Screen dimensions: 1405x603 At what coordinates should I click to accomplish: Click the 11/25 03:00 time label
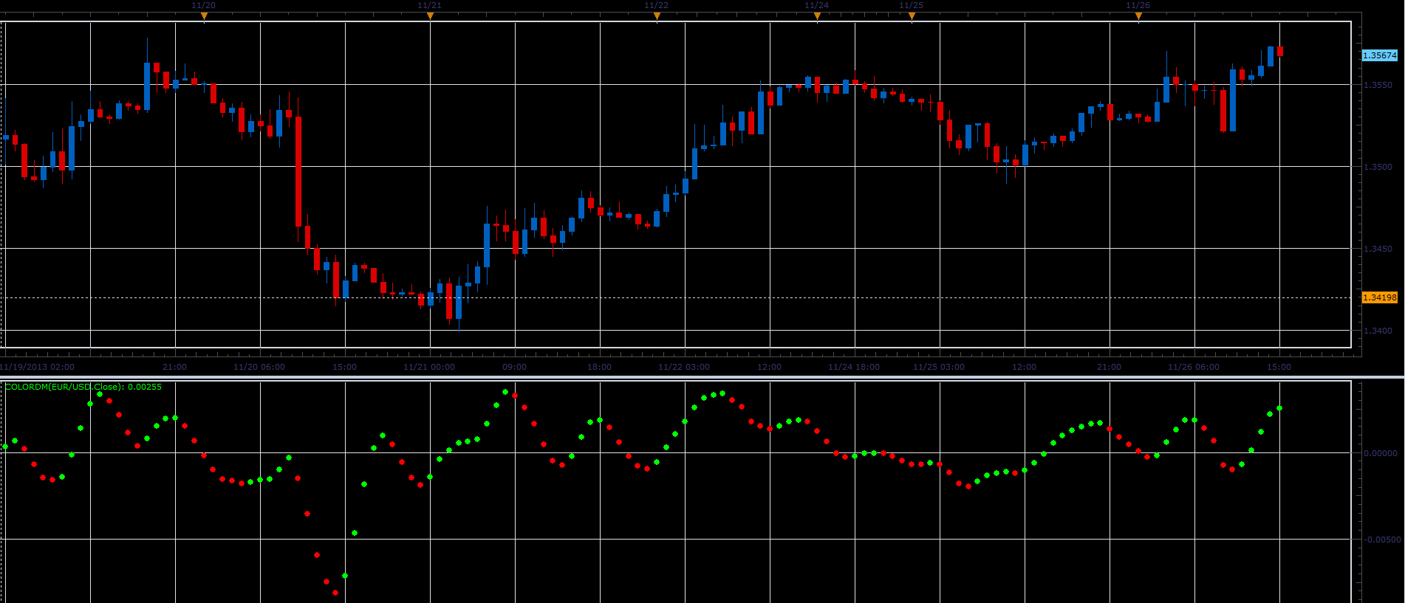click(939, 367)
